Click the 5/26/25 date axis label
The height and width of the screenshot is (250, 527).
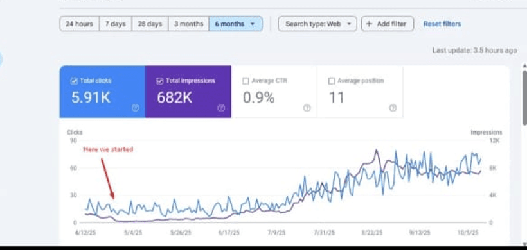[x=181, y=233]
